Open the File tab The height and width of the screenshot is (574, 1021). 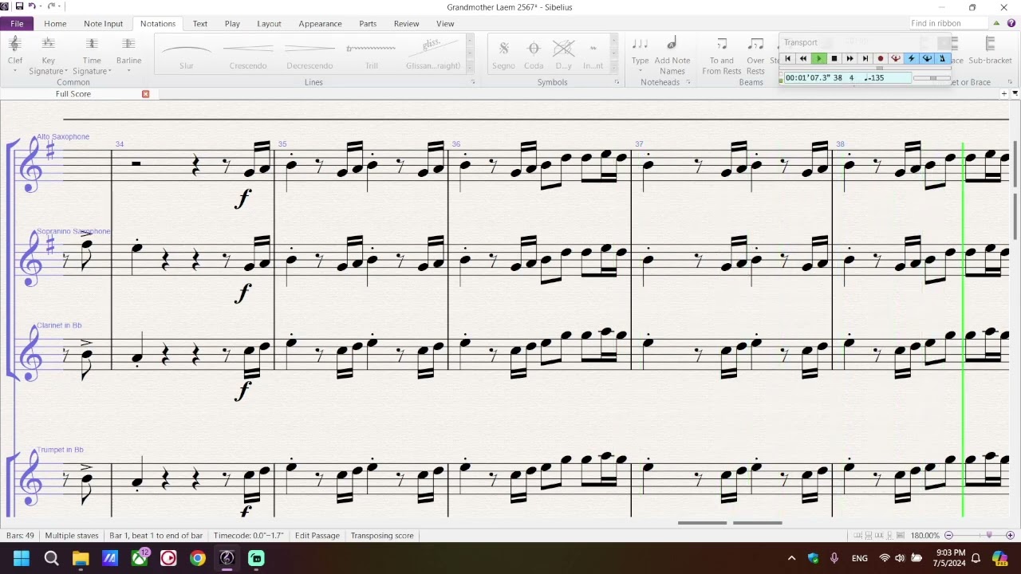[17, 23]
